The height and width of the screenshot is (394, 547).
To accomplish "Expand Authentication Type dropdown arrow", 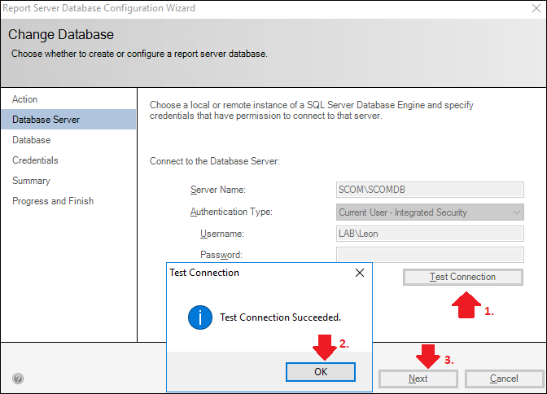I will (517, 212).
